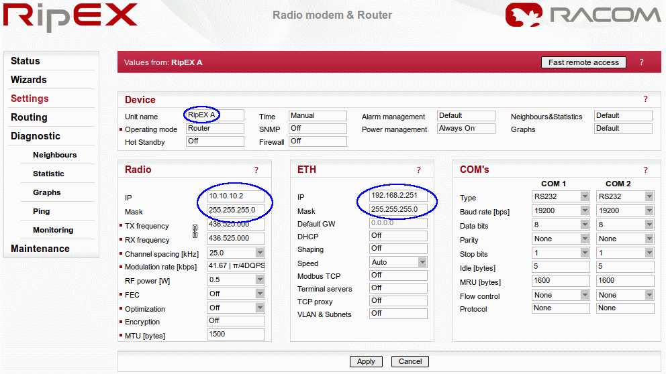This screenshot has height=374, width=666.
Task: Open the Routing menu
Action: pos(29,117)
